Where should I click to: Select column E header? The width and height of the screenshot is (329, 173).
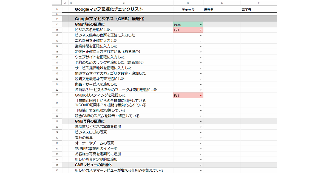[222, 3]
